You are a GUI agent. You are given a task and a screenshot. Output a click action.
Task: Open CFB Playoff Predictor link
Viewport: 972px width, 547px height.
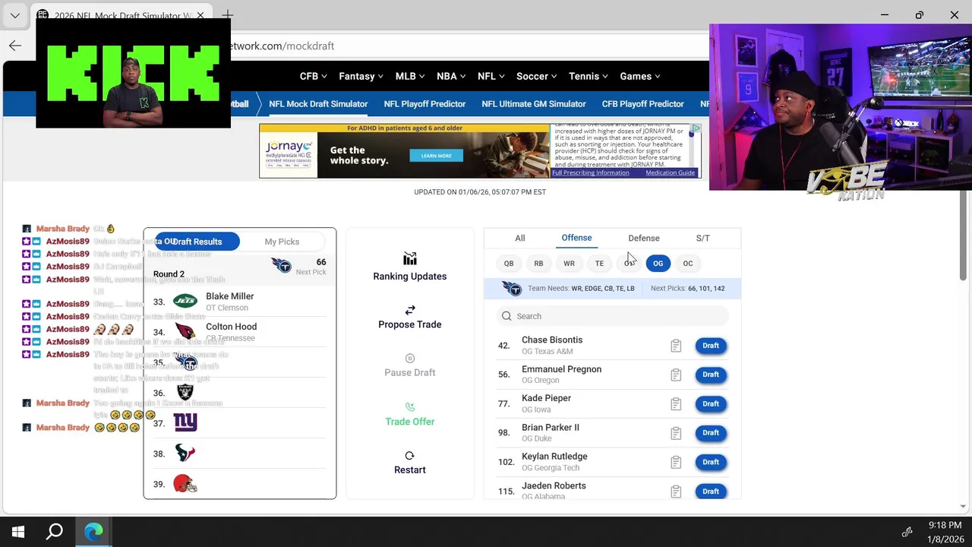tap(643, 104)
